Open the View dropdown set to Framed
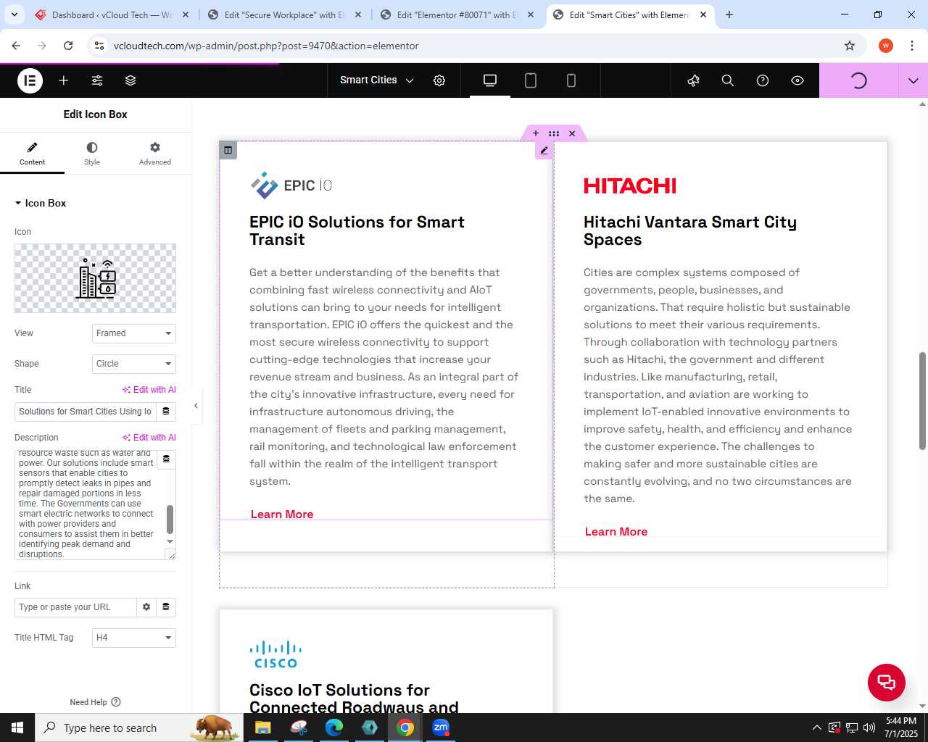Viewport: 928px width, 742px height. tap(134, 333)
